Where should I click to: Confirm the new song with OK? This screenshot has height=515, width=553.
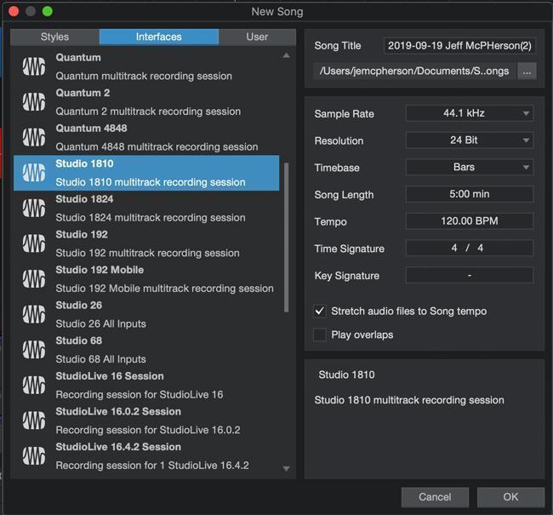(x=510, y=497)
